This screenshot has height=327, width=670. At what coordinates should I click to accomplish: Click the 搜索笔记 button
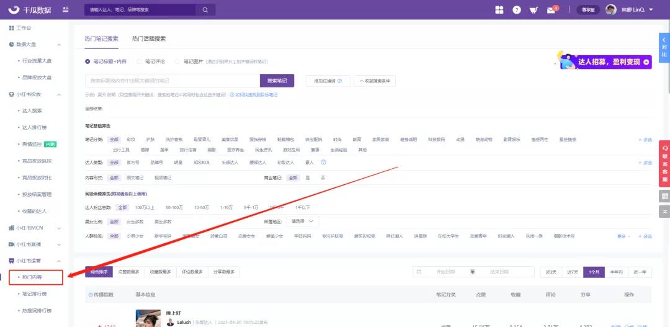pyautogui.click(x=277, y=81)
